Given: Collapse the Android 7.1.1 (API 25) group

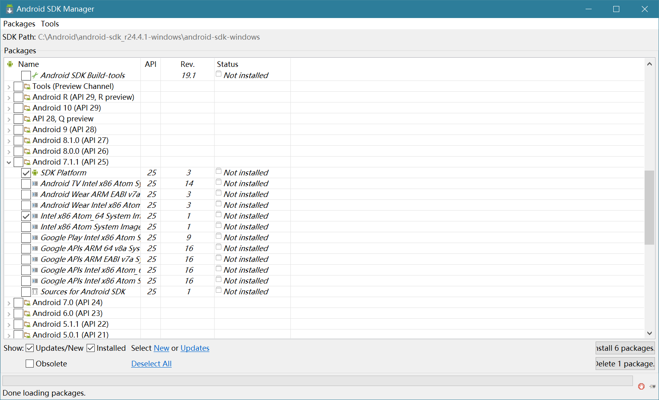Looking at the screenshot, I should click(x=9, y=162).
